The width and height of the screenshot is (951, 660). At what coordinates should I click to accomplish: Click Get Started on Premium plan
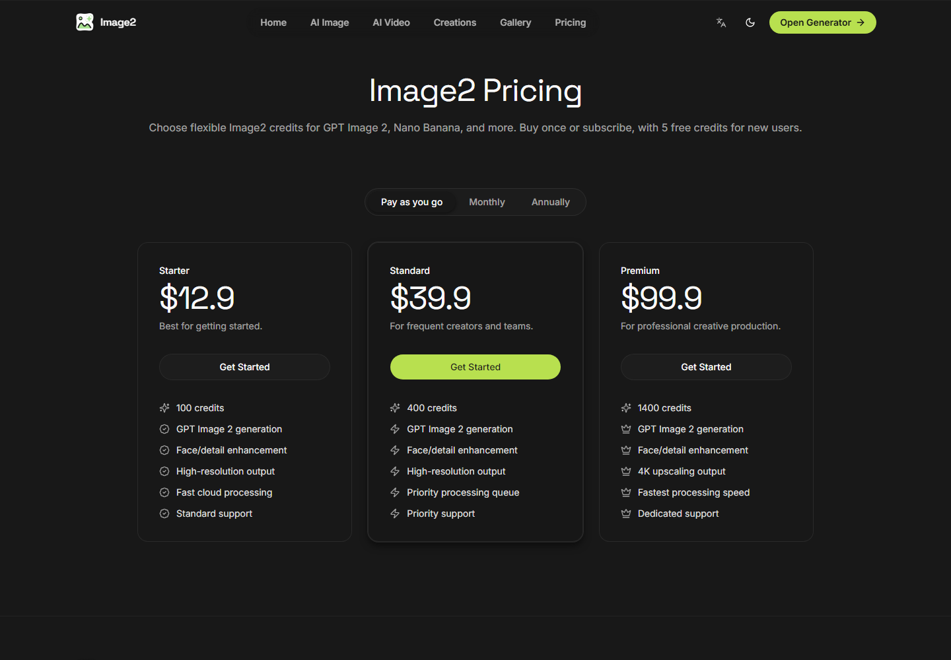coord(706,367)
